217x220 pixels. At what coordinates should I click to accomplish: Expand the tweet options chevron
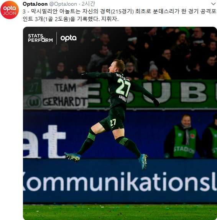213,4
